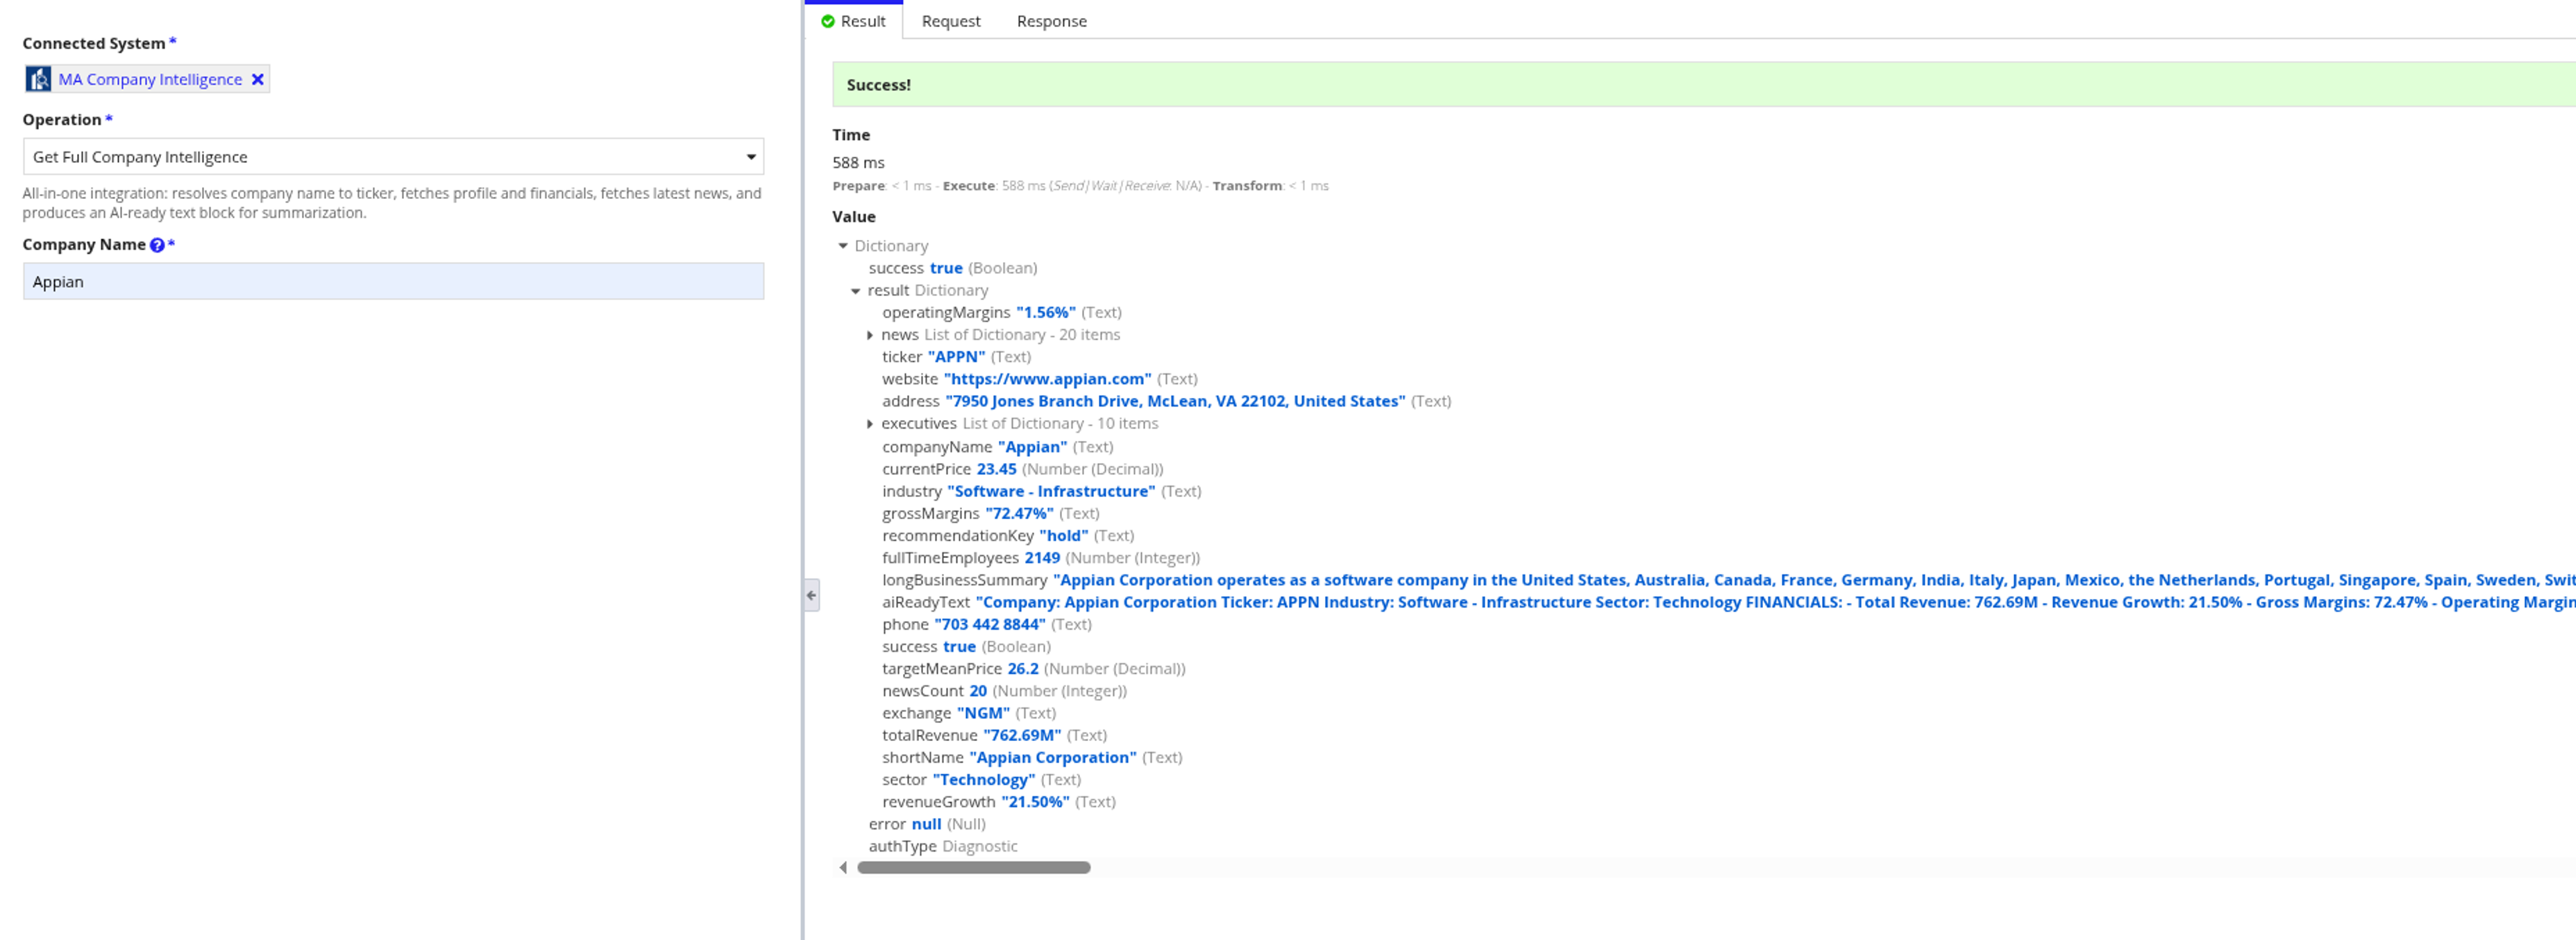The height and width of the screenshot is (940, 2576).
Task: Select the operatingMargins "1.56%" value
Action: tap(1046, 313)
